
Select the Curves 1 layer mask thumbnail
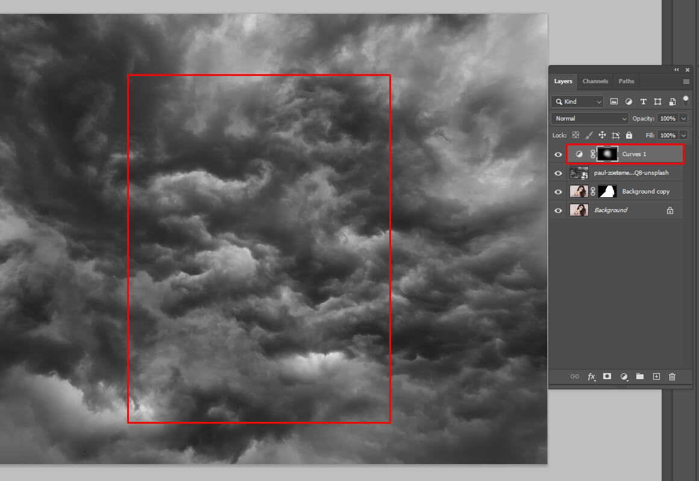[607, 154]
